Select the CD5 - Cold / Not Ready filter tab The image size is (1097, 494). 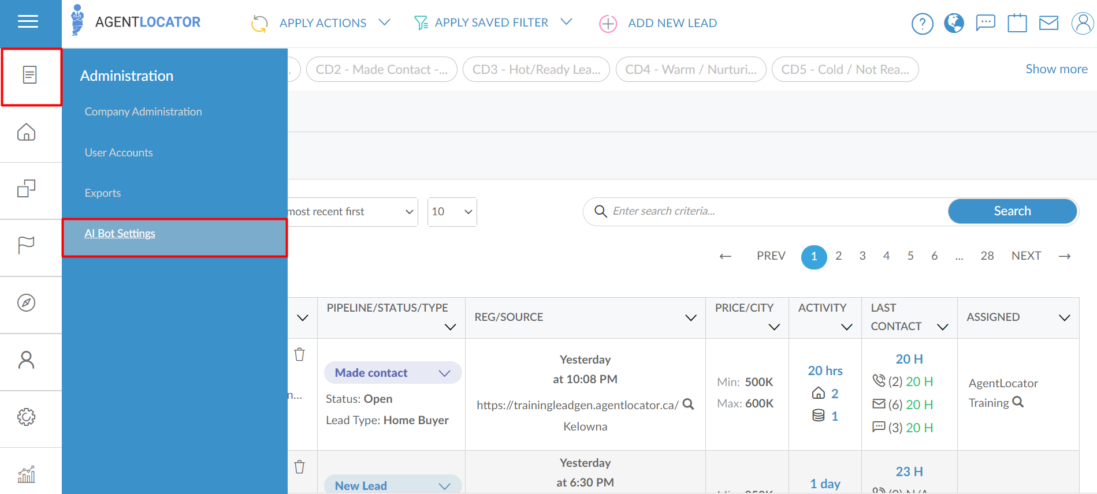point(845,69)
